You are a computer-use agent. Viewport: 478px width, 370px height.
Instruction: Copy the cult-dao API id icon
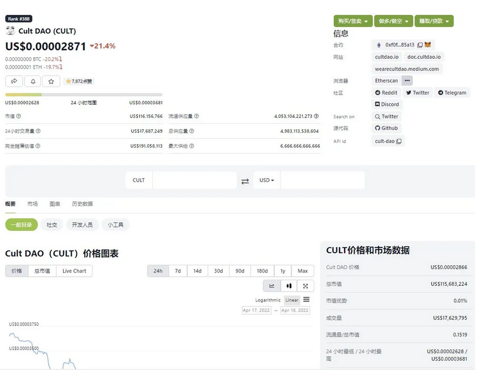pyautogui.click(x=399, y=141)
